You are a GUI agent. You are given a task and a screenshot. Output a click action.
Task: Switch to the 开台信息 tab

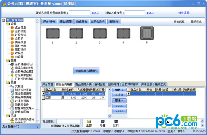click(48, 84)
